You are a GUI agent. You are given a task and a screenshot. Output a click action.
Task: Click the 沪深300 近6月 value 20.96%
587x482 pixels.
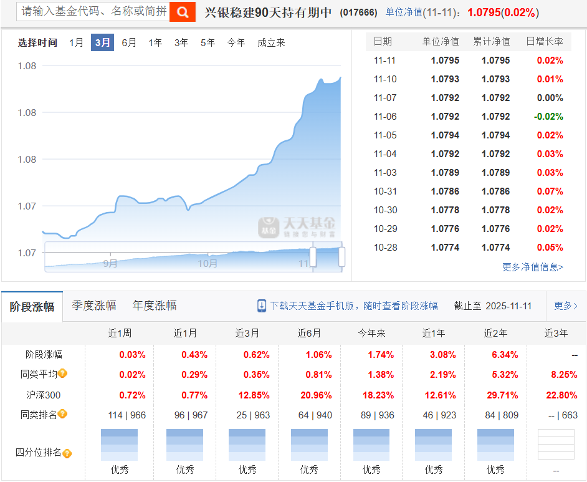coord(316,395)
